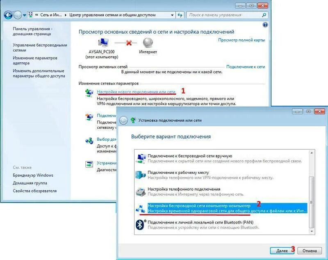Open the help question mark icon
The image size is (328, 260).
tap(265, 25)
